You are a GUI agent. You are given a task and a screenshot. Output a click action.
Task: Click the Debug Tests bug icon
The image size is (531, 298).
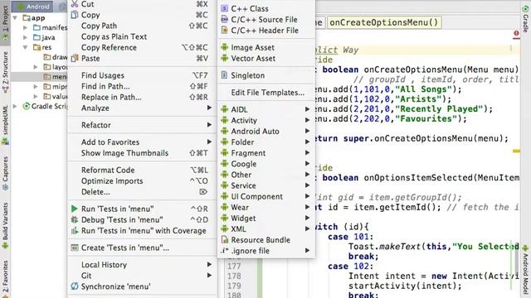point(75,219)
